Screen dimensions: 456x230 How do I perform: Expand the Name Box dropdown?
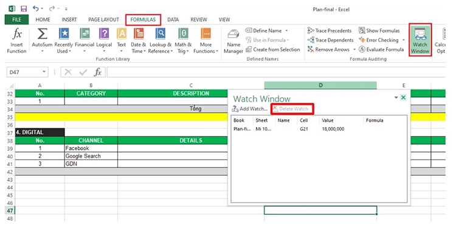pyautogui.click(x=44, y=72)
